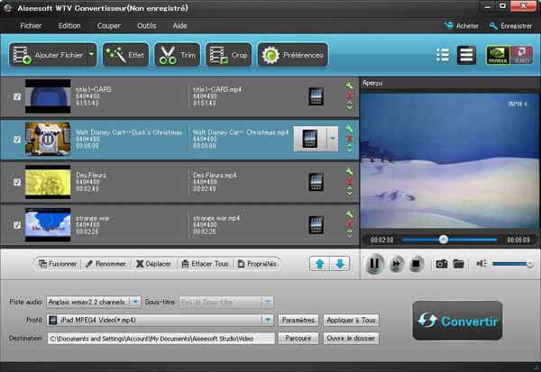Expand profile dropdown on Walt Disney row

click(x=333, y=139)
